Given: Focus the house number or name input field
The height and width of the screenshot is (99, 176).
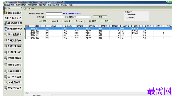Looking at the screenshot, I should [x=54, y=14].
